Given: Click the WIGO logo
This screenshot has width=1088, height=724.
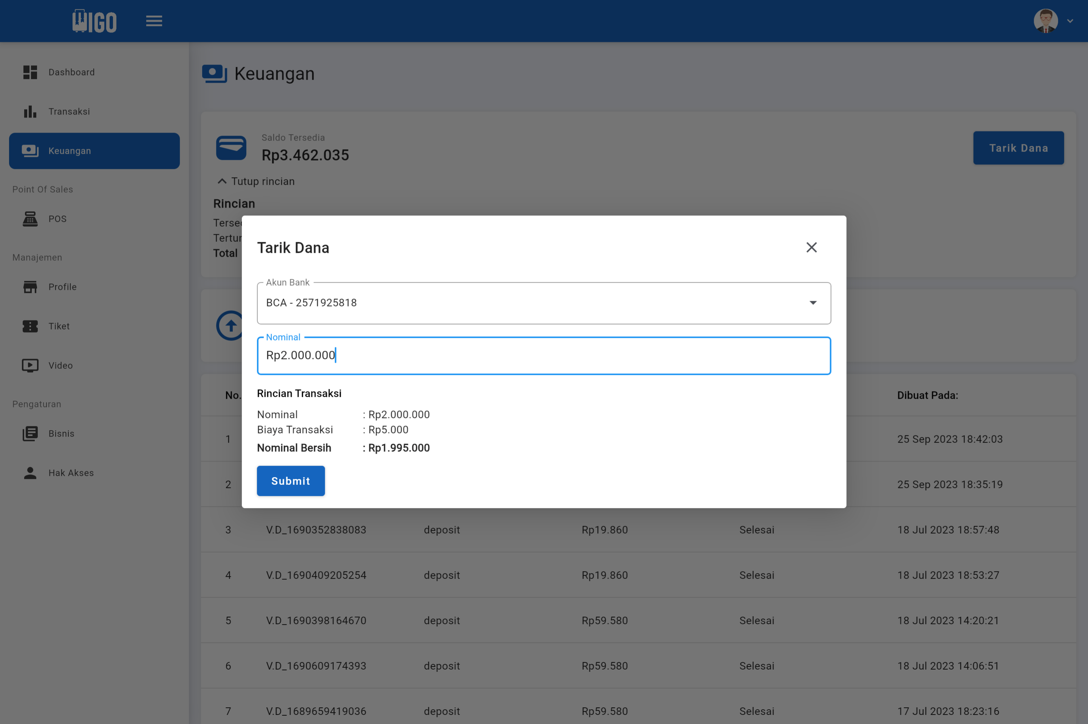Looking at the screenshot, I should tap(94, 21).
